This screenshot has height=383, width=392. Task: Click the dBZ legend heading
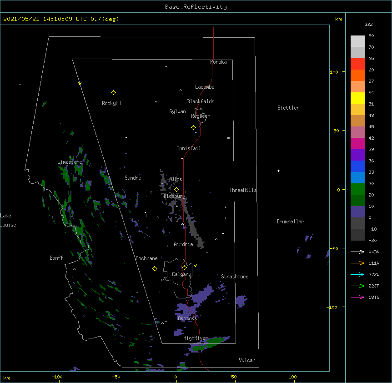368,25
